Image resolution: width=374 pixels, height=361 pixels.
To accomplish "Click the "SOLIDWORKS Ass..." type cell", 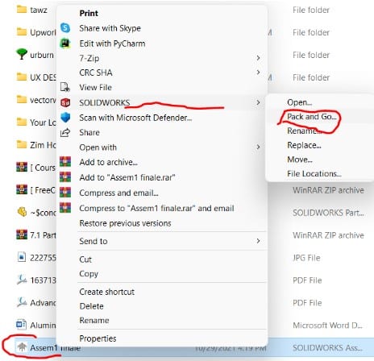I will [327, 348].
